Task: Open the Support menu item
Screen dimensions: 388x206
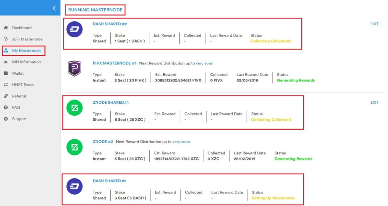Action: [19, 119]
